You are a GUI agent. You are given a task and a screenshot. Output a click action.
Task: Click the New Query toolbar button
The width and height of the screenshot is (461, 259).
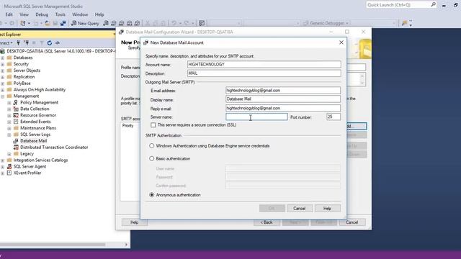tap(85, 23)
